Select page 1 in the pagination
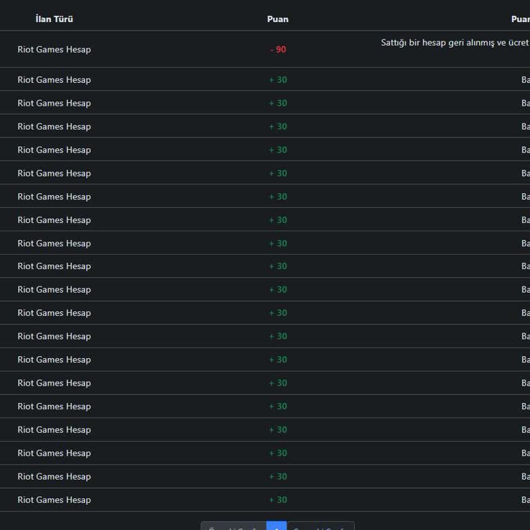Viewport: 530px width, 530px height. (276, 527)
